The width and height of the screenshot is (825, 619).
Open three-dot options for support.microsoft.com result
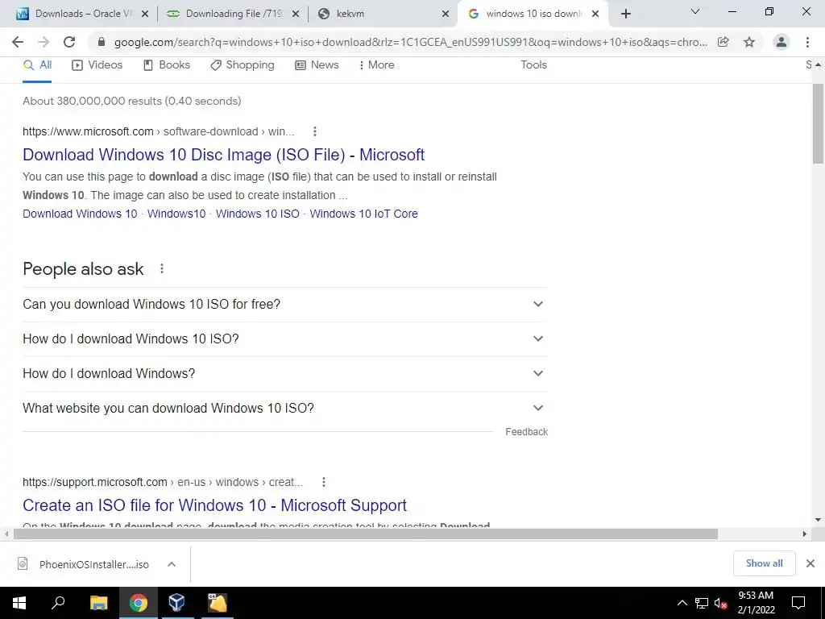tap(324, 482)
